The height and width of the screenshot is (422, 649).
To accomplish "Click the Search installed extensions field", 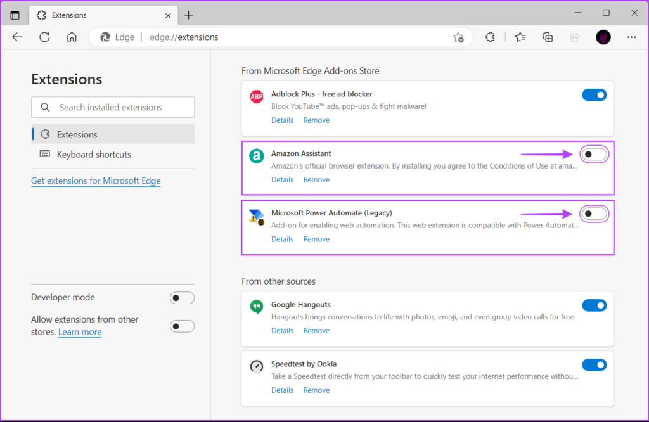I will (x=113, y=107).
